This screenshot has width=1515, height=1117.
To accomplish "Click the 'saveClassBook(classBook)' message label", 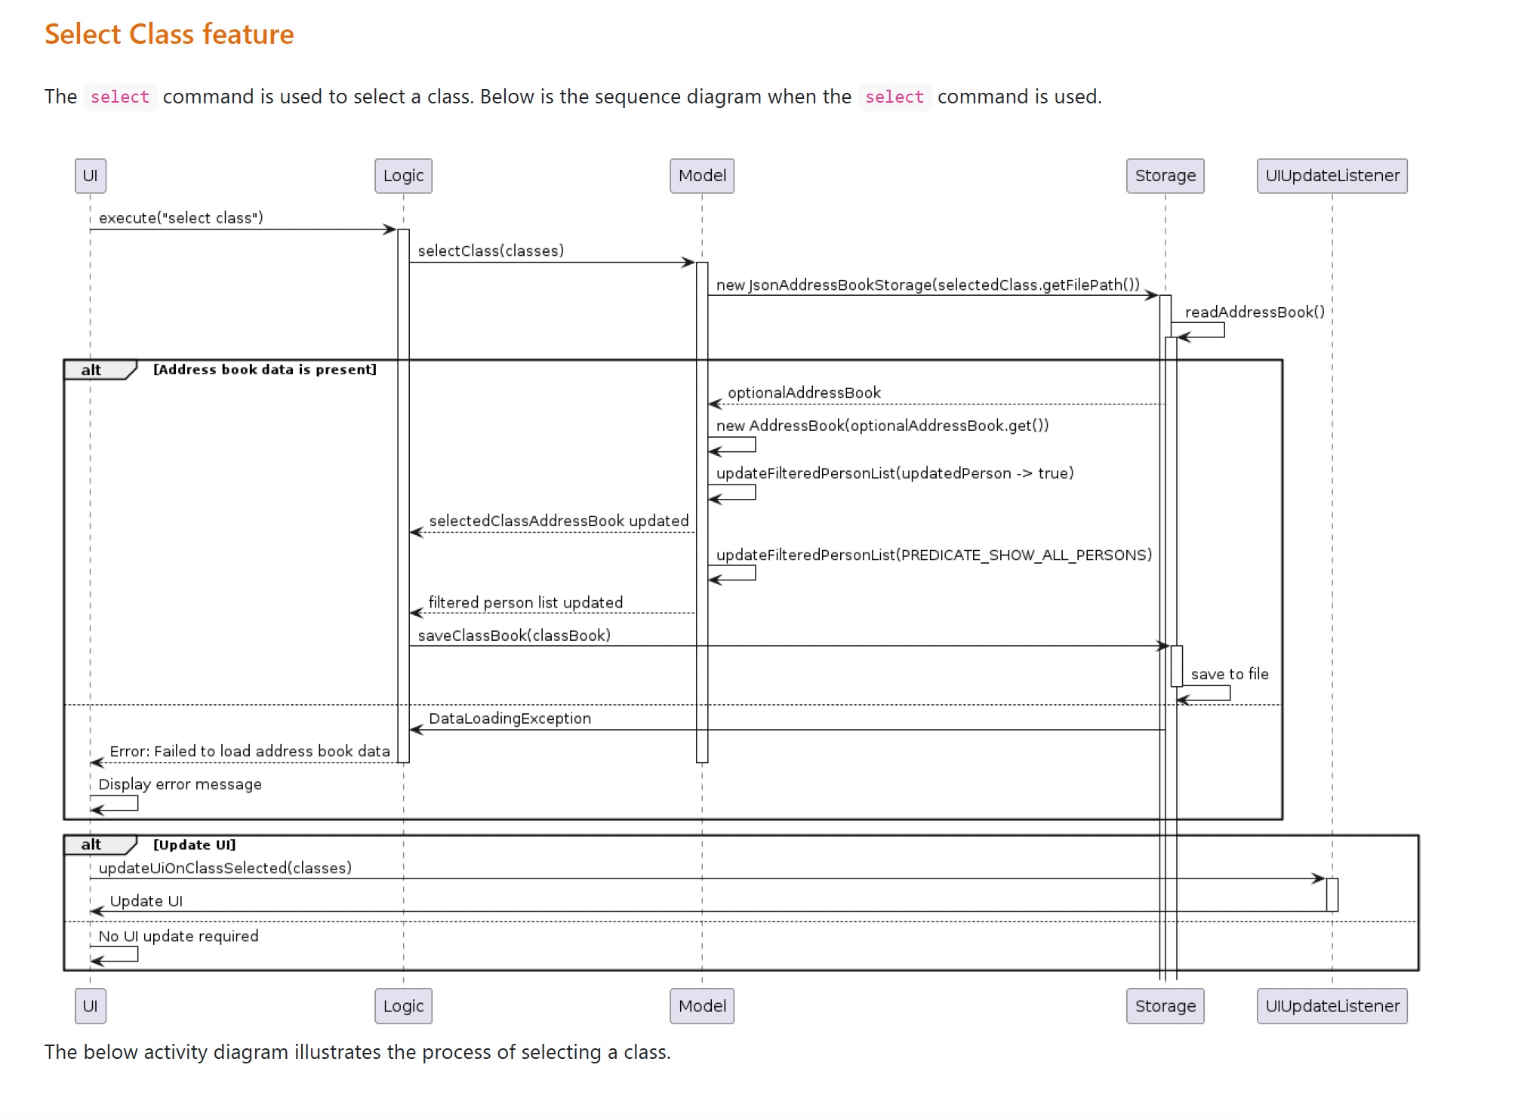I will 514,635.
